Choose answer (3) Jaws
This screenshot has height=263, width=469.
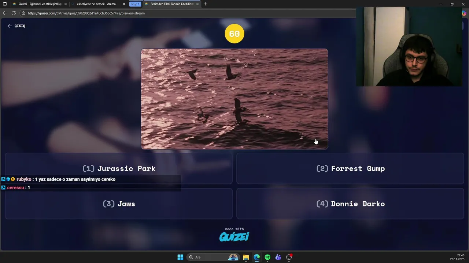tap(119, 204)
